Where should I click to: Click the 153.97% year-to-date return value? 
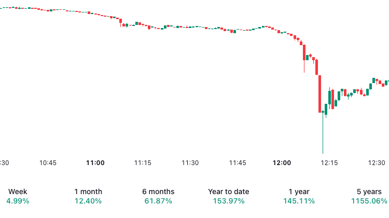pyautogui.click(x=229, y=201)
